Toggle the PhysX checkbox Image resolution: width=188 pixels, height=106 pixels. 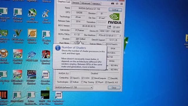click(97, 82)
